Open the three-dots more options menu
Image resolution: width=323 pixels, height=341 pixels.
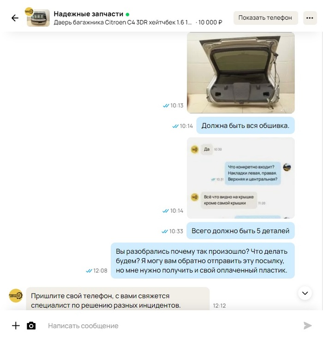310,18
